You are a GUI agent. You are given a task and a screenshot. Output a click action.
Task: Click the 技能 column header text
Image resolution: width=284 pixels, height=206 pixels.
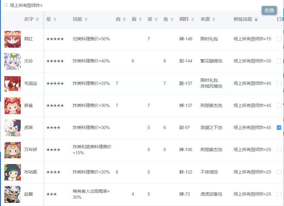77,19
